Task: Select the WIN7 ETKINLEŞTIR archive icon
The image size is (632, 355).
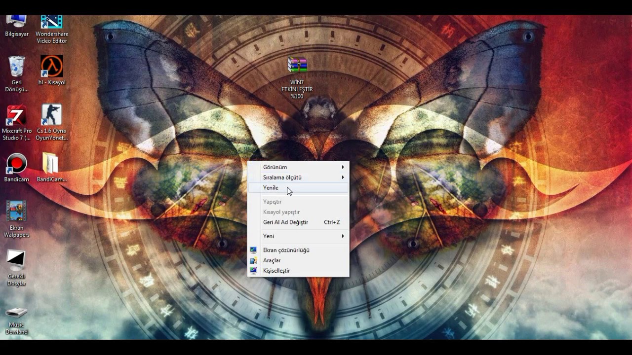Action: click(297, 66)
